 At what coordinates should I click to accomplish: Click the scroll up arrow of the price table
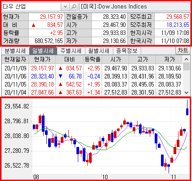pos(186,59)
